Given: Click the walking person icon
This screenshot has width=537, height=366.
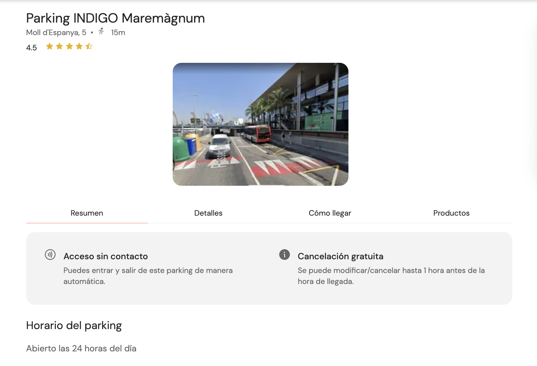Looking at the screenshot, I should tap(101, 32).
